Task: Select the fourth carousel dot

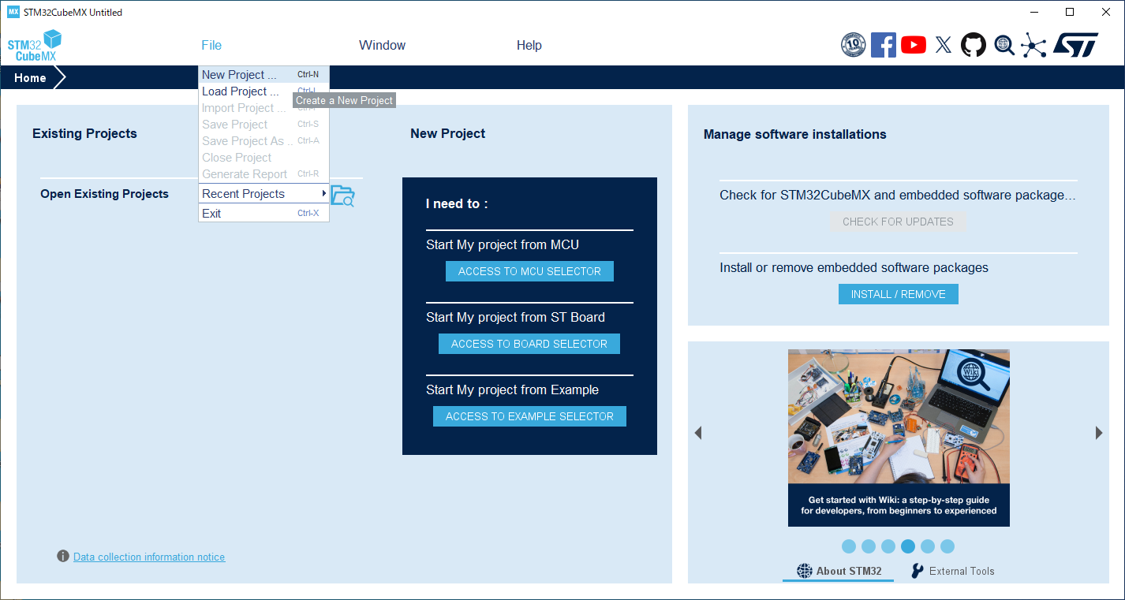Action: click(908, 546)
